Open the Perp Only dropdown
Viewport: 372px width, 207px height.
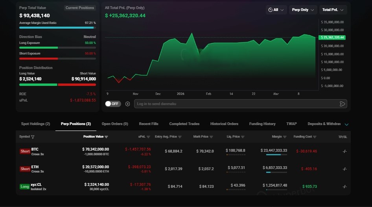pyautogui.click(x=303, y=10)
